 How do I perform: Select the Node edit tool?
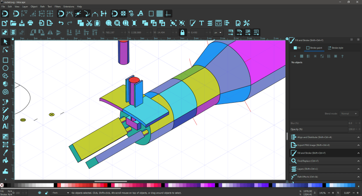(5, 50)
